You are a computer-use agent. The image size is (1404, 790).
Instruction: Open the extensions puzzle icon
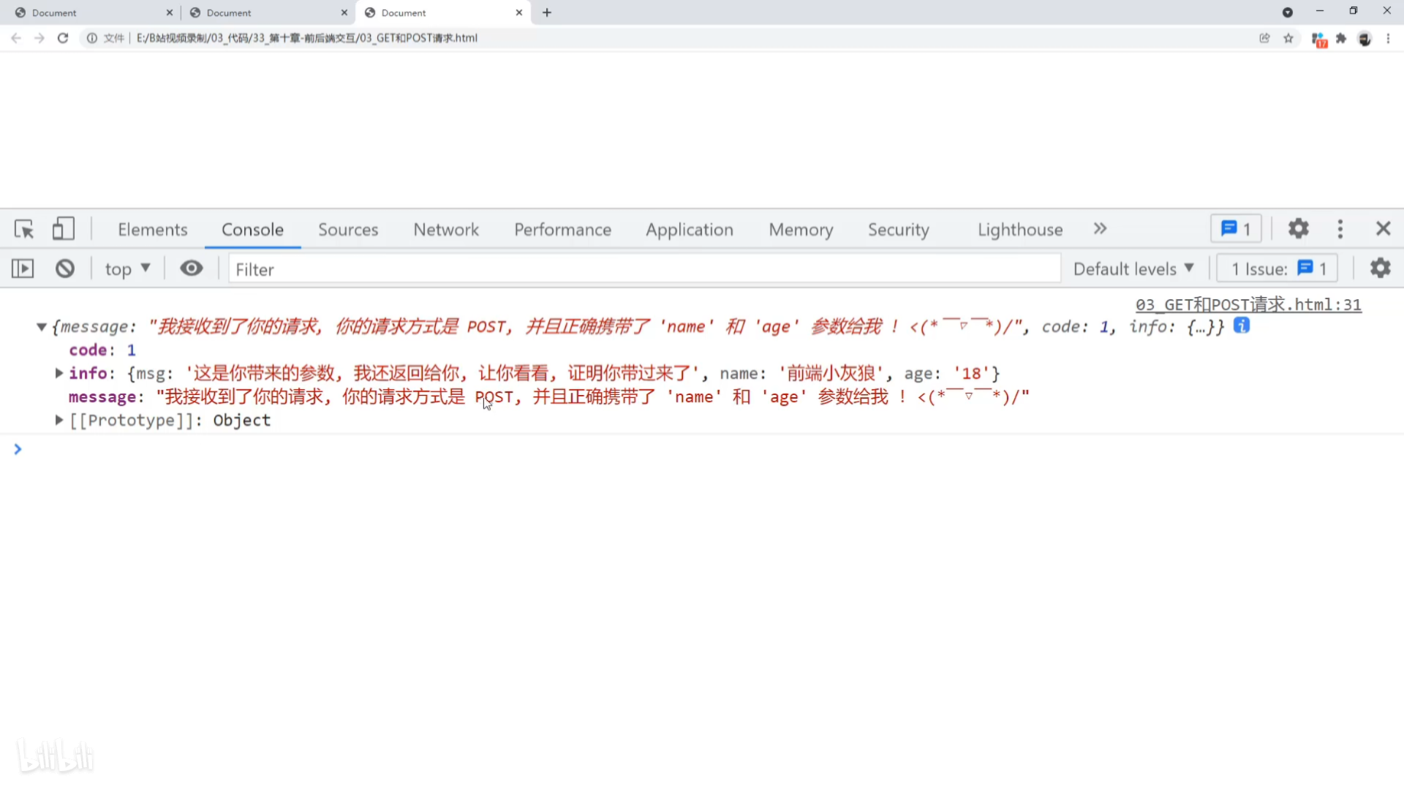(x=1341, y=38)
